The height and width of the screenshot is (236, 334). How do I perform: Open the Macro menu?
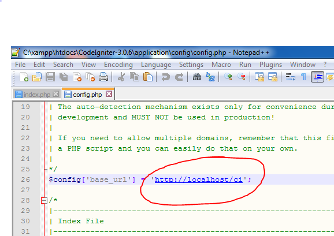click(x=221, y=65)
